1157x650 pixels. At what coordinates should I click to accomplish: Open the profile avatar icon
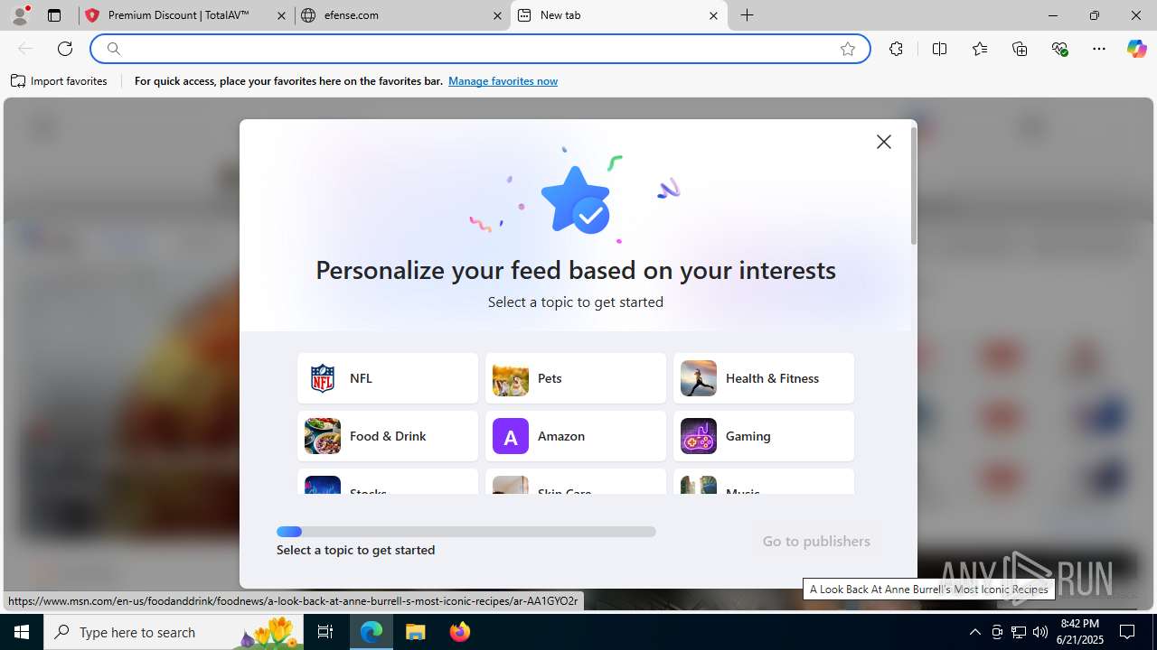pos(20,15)
